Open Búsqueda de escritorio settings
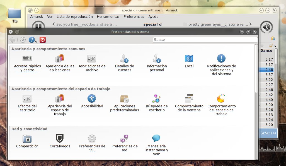Image resolution: width=286 pixels, height=166 pixels. click(x=157, y=103)
